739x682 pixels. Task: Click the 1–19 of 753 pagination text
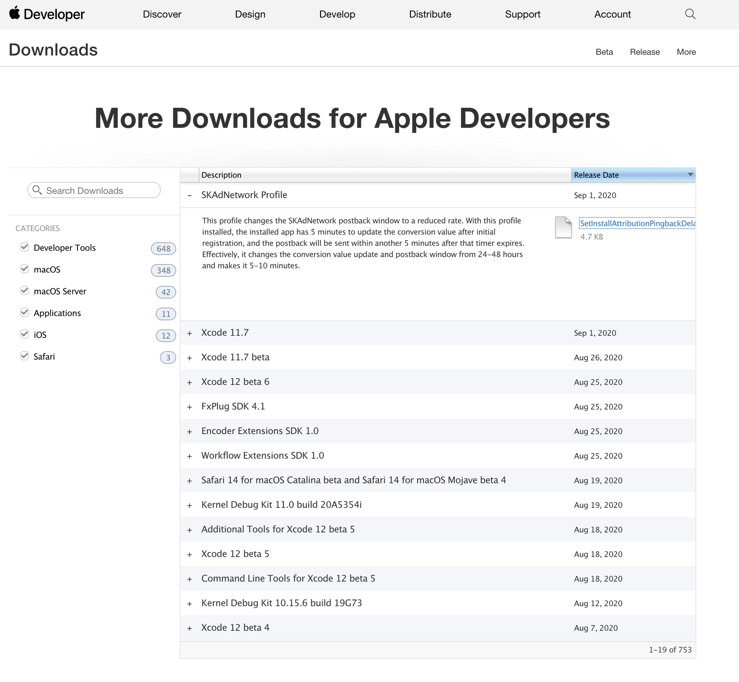(x=670, y=650)
